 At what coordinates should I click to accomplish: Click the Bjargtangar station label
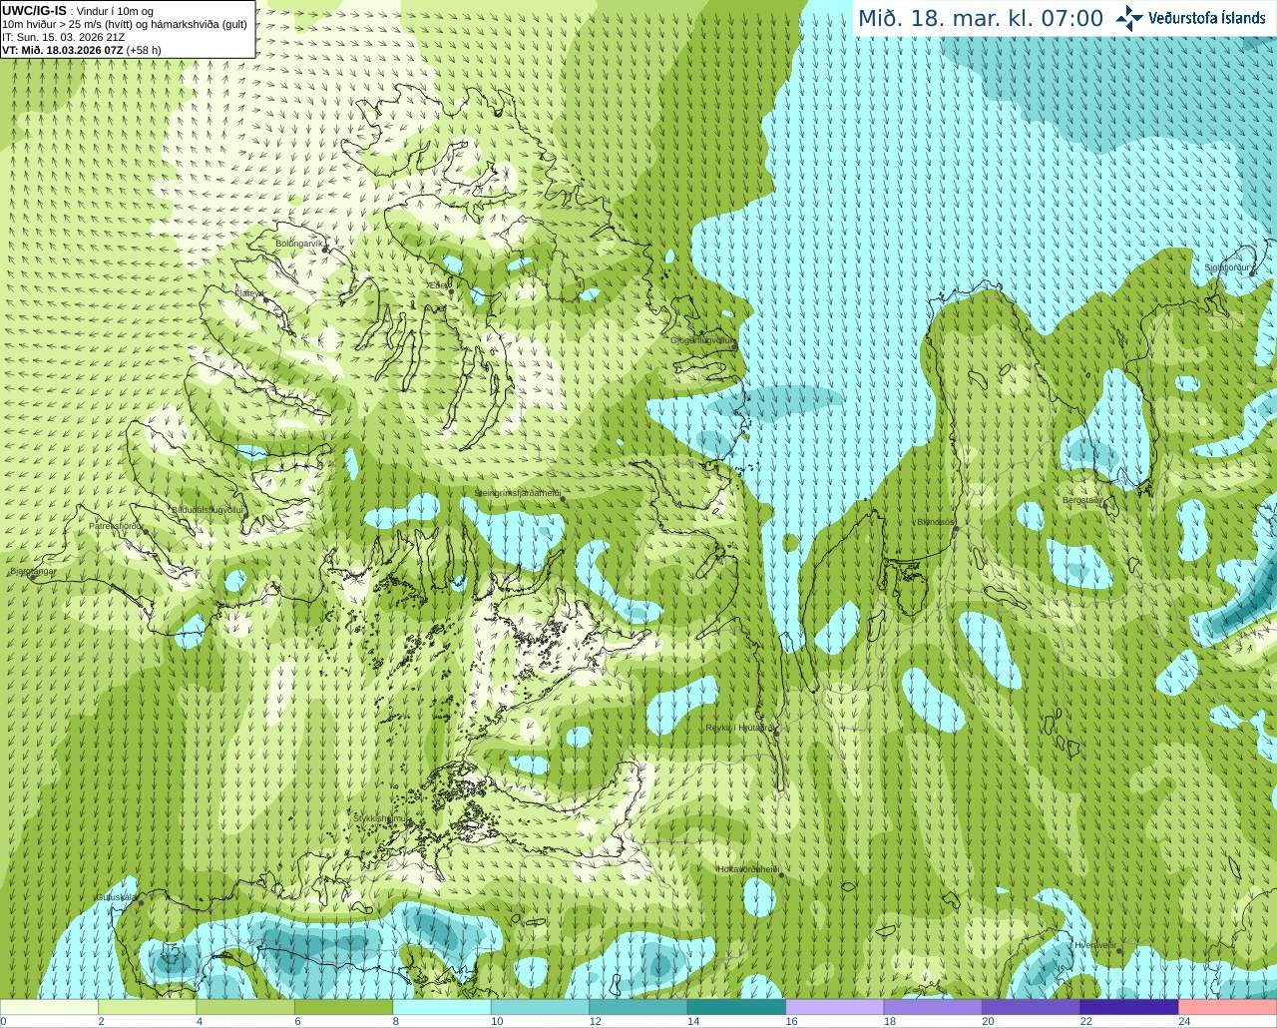tap(33, 571)
